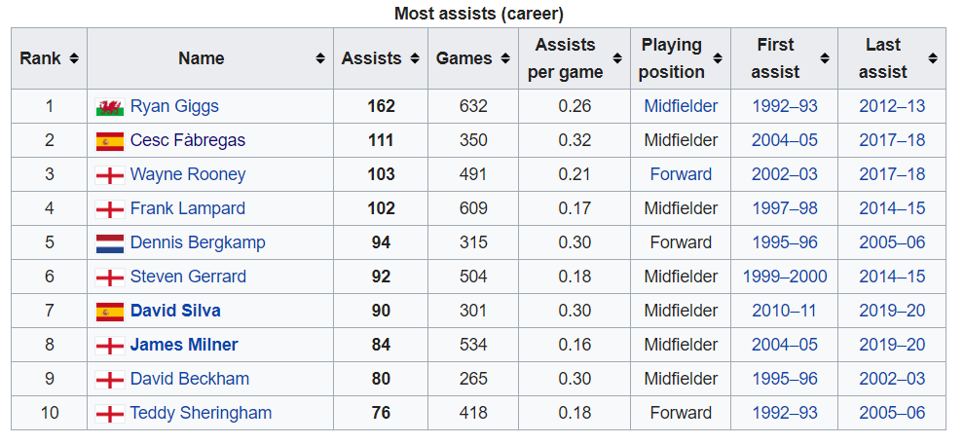Screen dimensions: 964x444
Task: Open Ryan Giggs player link
Action: 174,106
